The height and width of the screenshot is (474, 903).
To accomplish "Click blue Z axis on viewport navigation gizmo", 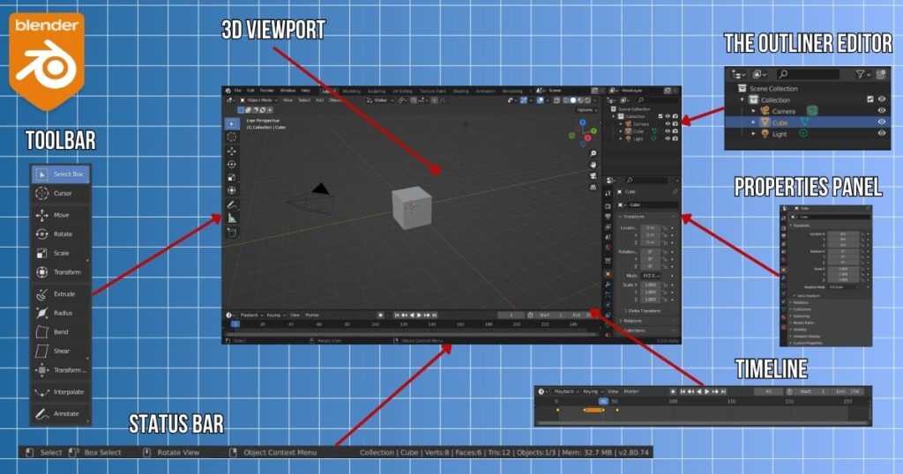I will tap(582, 122).
